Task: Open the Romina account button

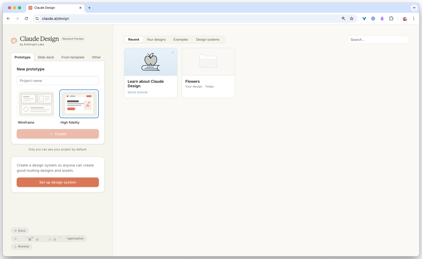Action: click(x=22, y=246)
